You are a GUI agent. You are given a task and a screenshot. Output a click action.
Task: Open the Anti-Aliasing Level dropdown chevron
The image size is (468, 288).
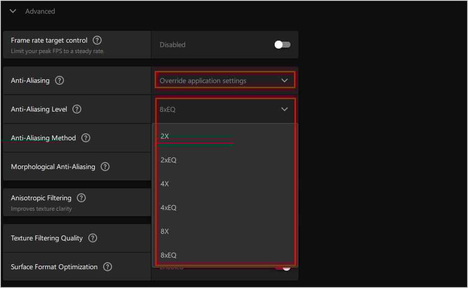click(x=285, y=109)
